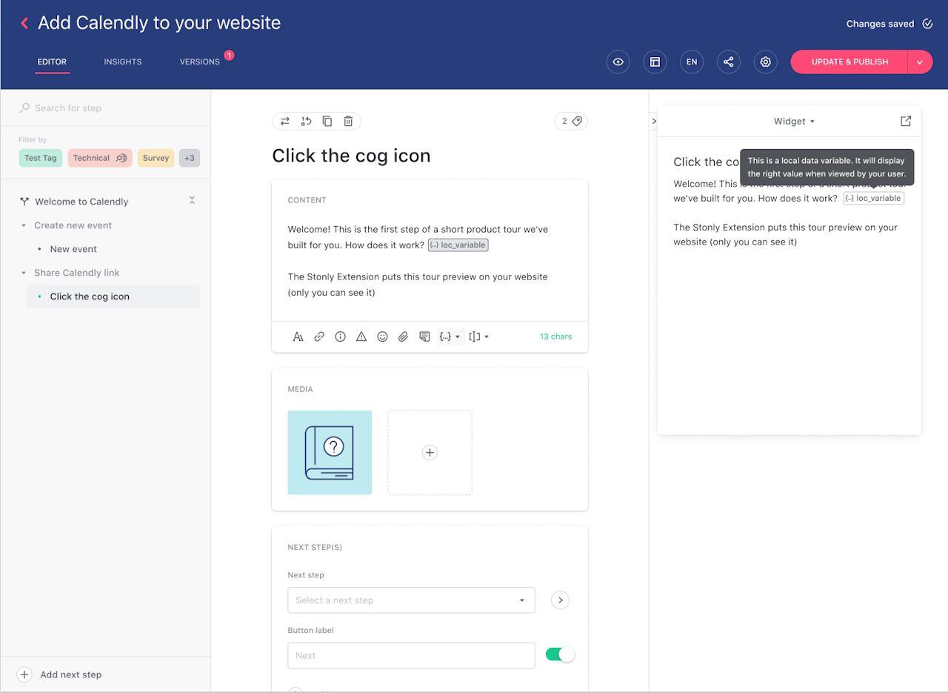The width and height of the screenshot is (948, 693).
Task: Open widget preview in new window
Action: [906, 121]
